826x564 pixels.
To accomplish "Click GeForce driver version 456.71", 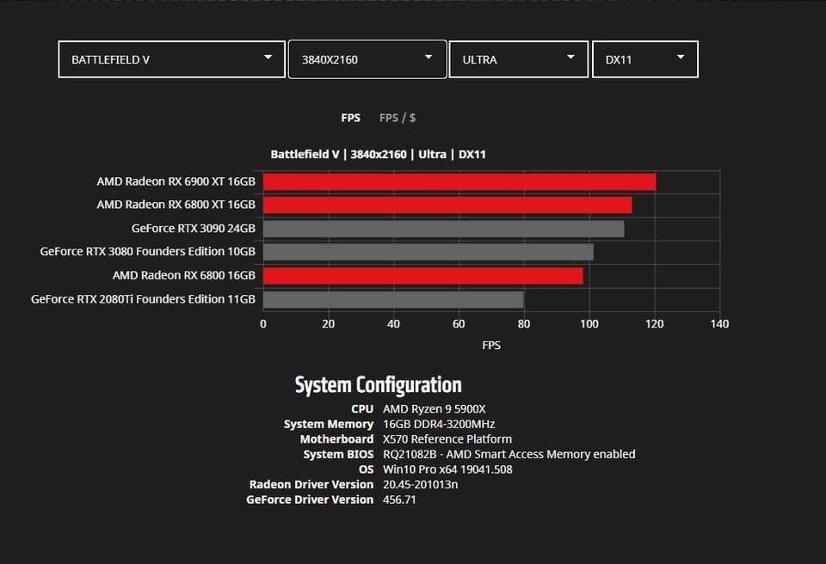I will pyautogui.click(x=399, y=500).
